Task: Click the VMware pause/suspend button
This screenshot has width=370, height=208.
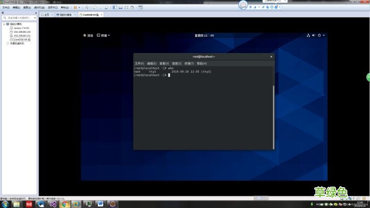Action: point(75,7)
